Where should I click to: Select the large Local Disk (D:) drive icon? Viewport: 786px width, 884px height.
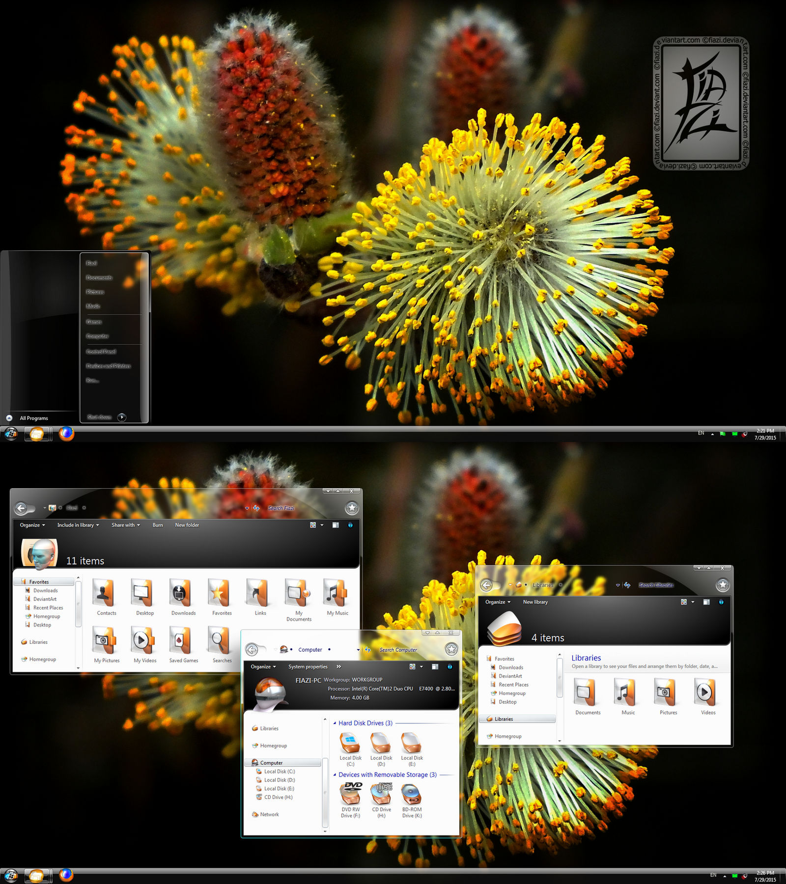[381, 749]
